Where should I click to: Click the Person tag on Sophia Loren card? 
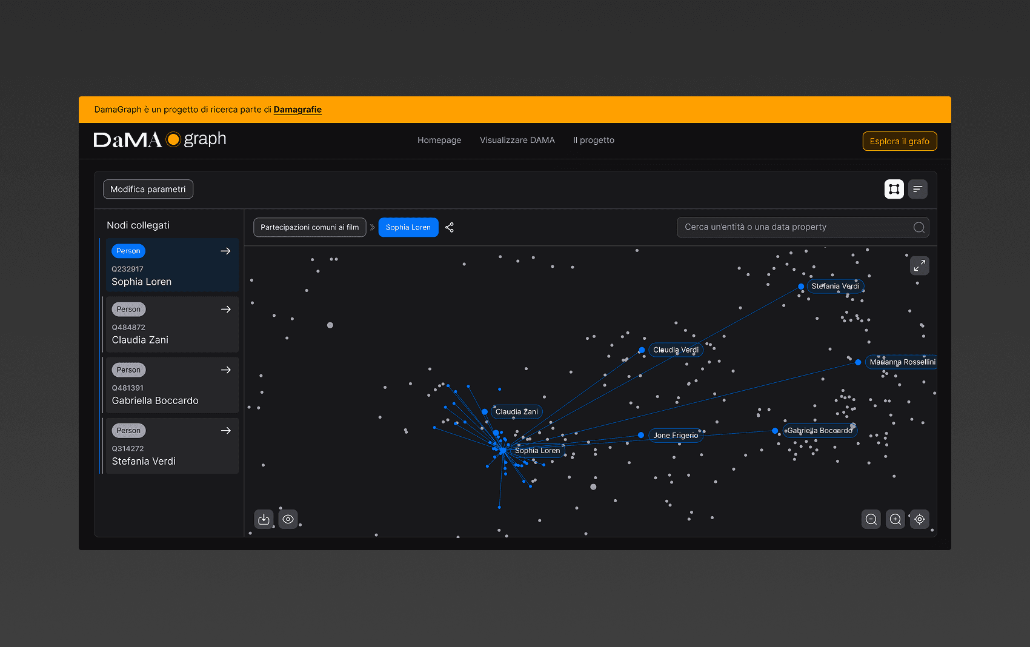tap(128, 251)
